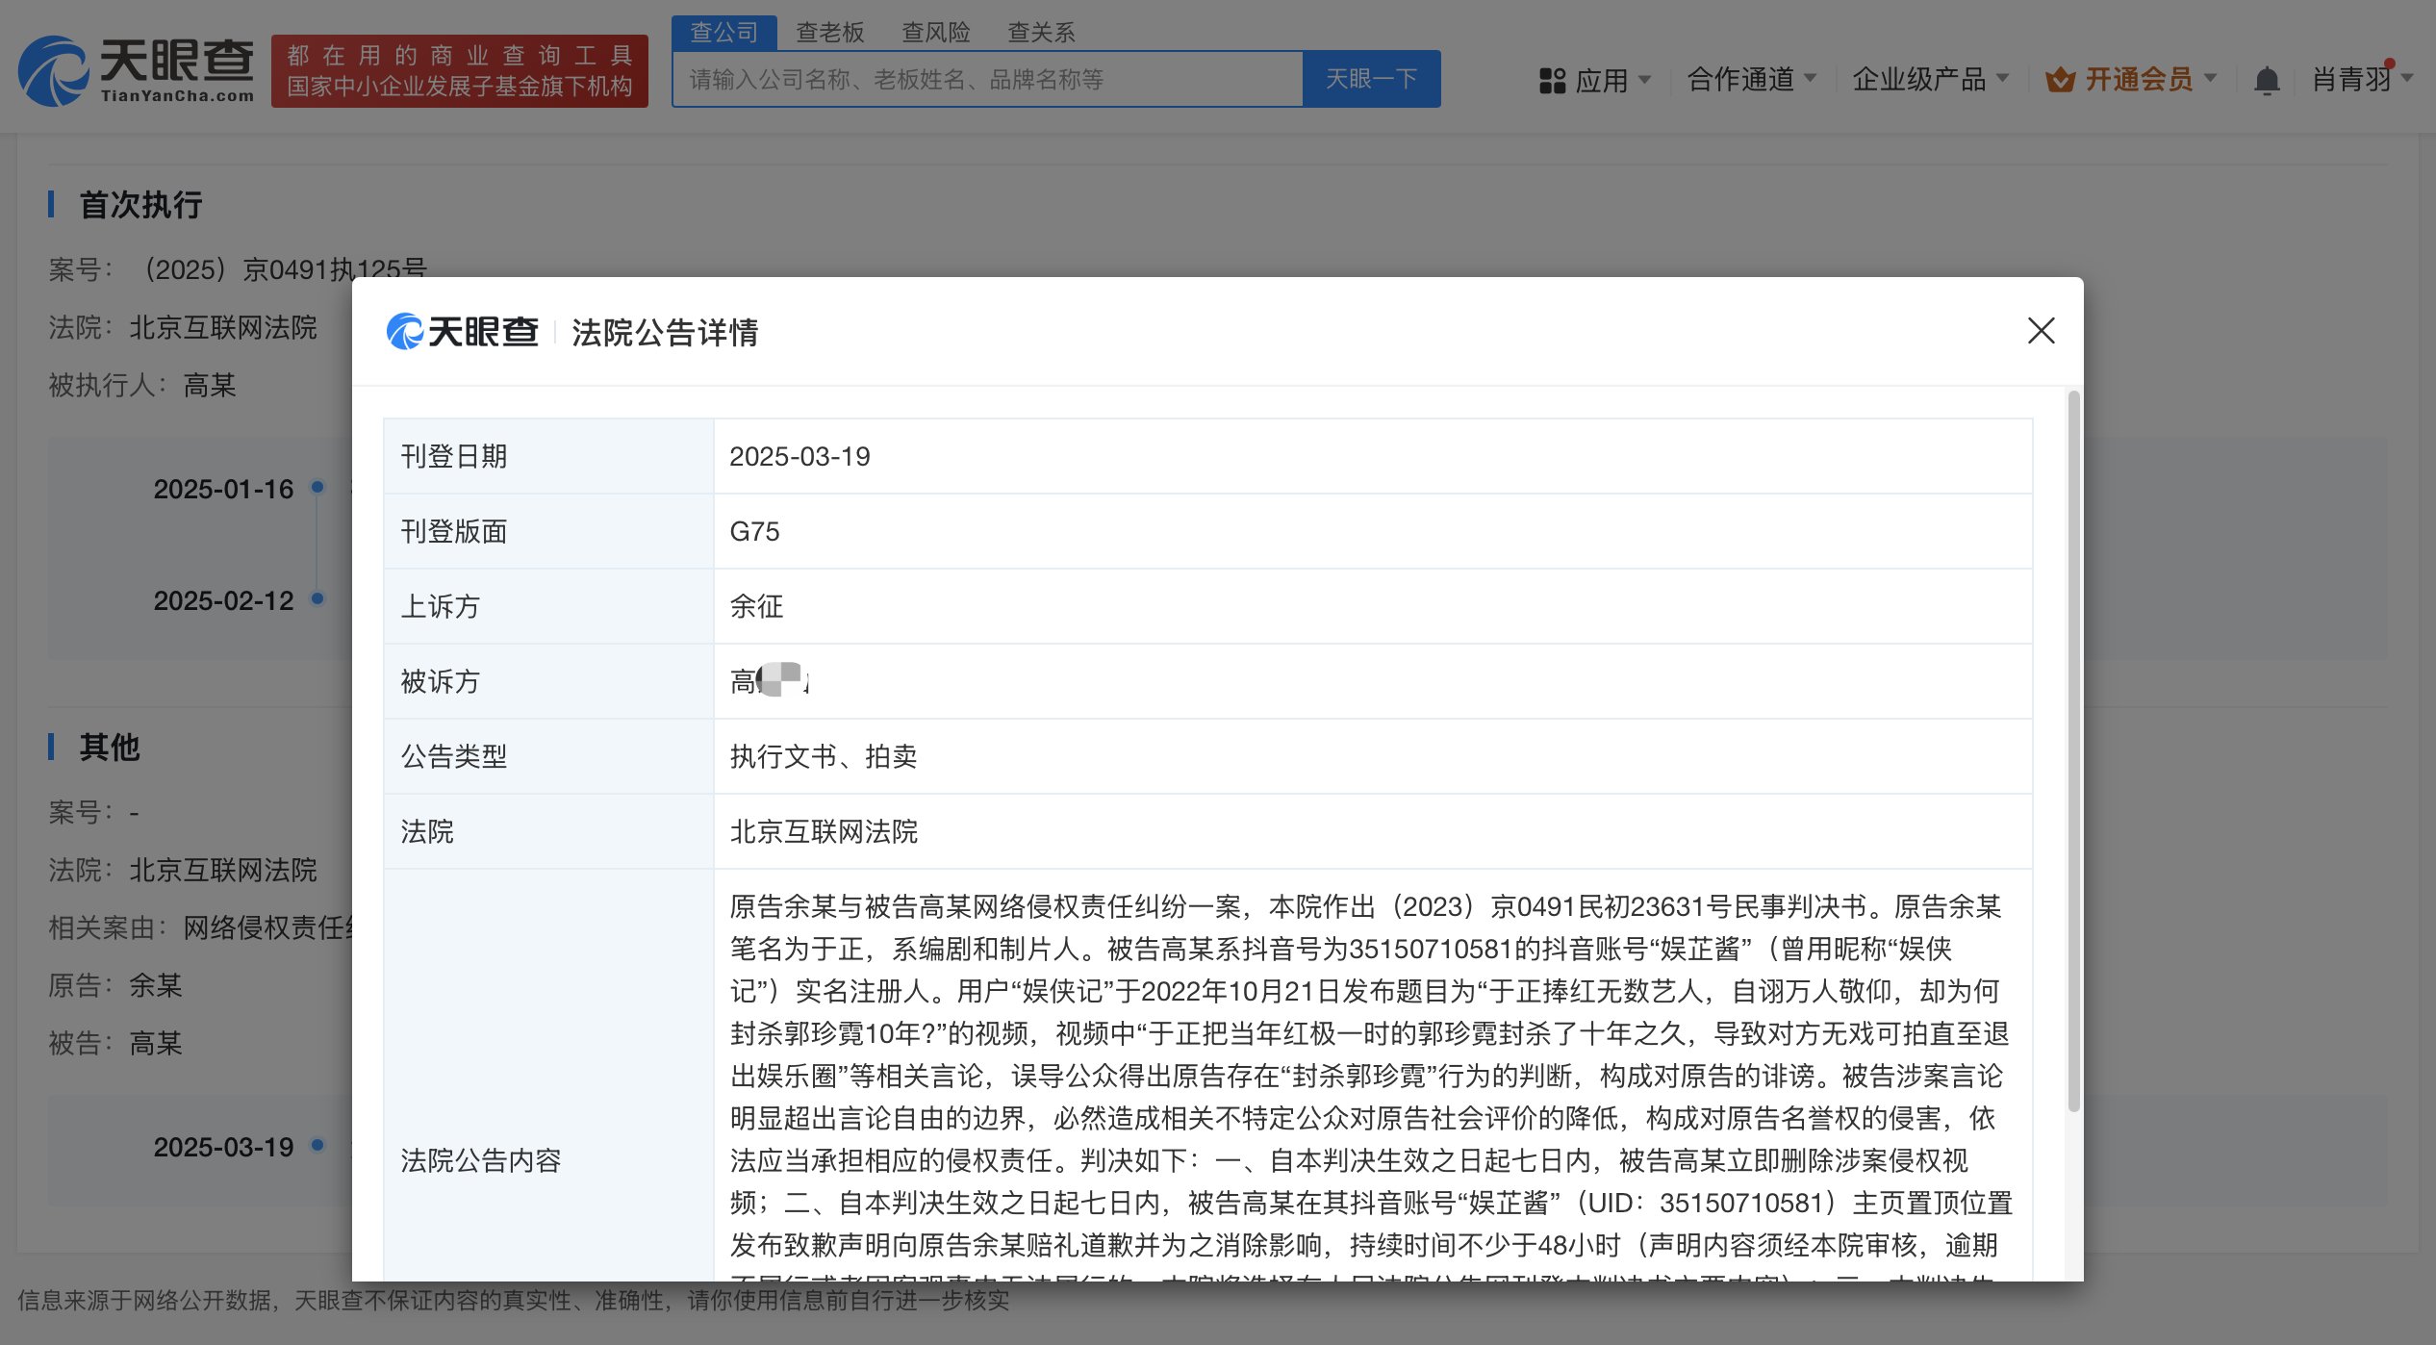The width and height of the screenshot is (2436, 1345).
Task: Click the 应用 grid icon
Action: pyautogui.click(x=1552, y=80)
